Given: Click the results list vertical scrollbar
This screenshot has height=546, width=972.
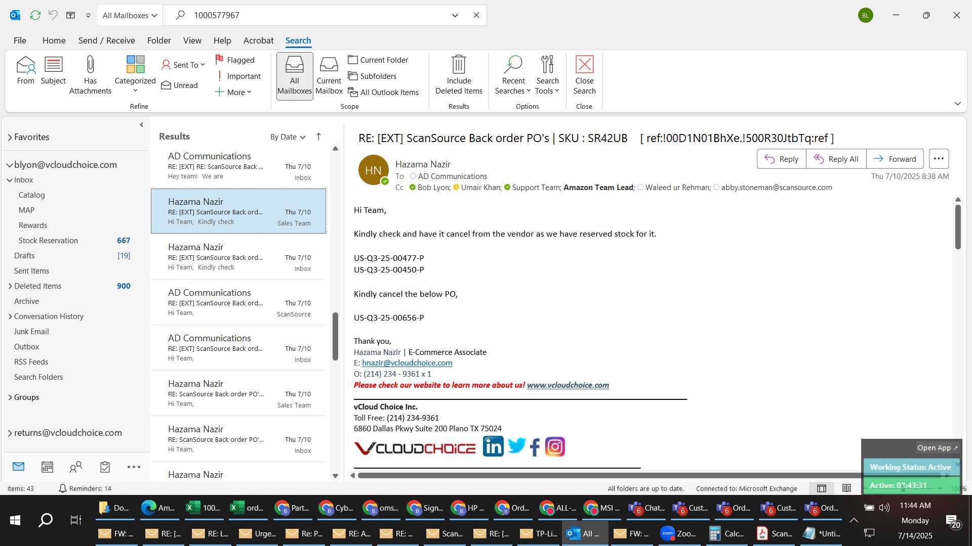Looking at the screenshot, I should (x=335, y=336).
